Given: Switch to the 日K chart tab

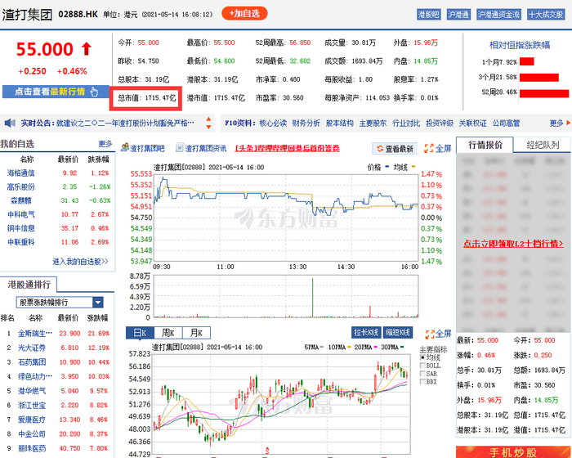Looking at the screenshot, I should pyautogui.click(x=140, y=333).
